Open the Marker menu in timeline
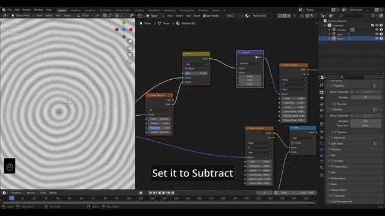 (x=53, y=193)
